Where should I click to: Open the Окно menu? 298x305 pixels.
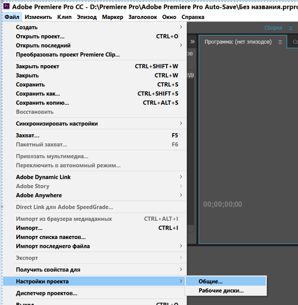169,17
